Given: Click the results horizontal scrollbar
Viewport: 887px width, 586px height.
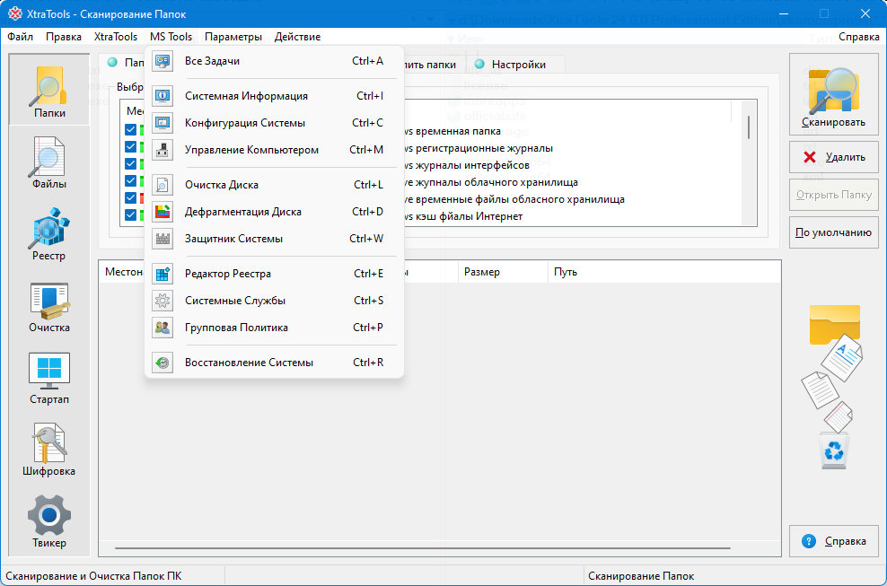Looking at the screenshot, I should (422, 548).
